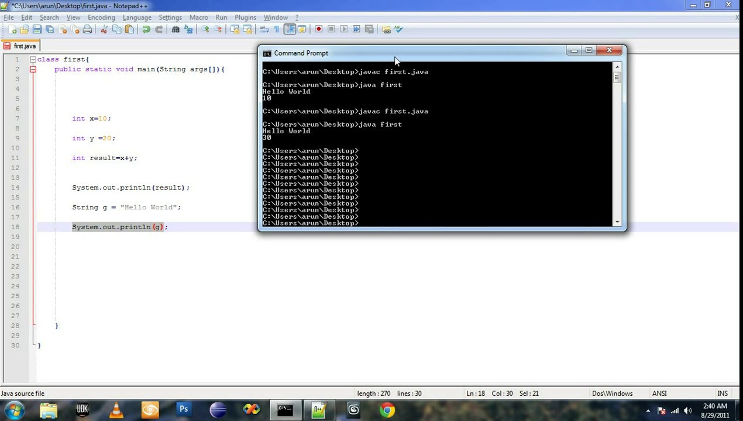Open the UDK taskbar icon
This screenshot has width=743, height=421.
click(x=82, y=410)
